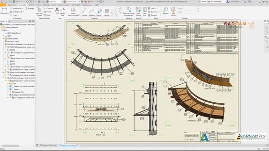The height and width of the screenshot is (151, 269).
Task: Click the Home icon in quick access toolbar
Action: (x=27, y=2)
